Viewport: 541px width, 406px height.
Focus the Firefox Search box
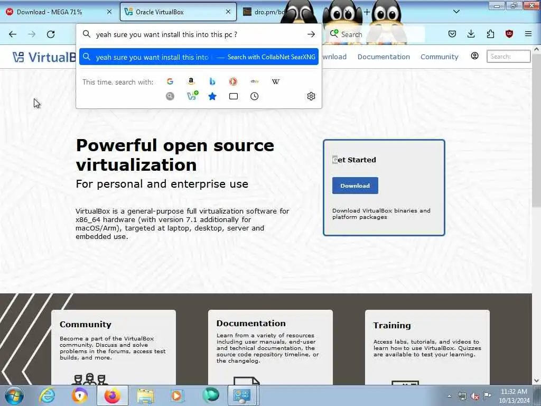coord(376,34)
